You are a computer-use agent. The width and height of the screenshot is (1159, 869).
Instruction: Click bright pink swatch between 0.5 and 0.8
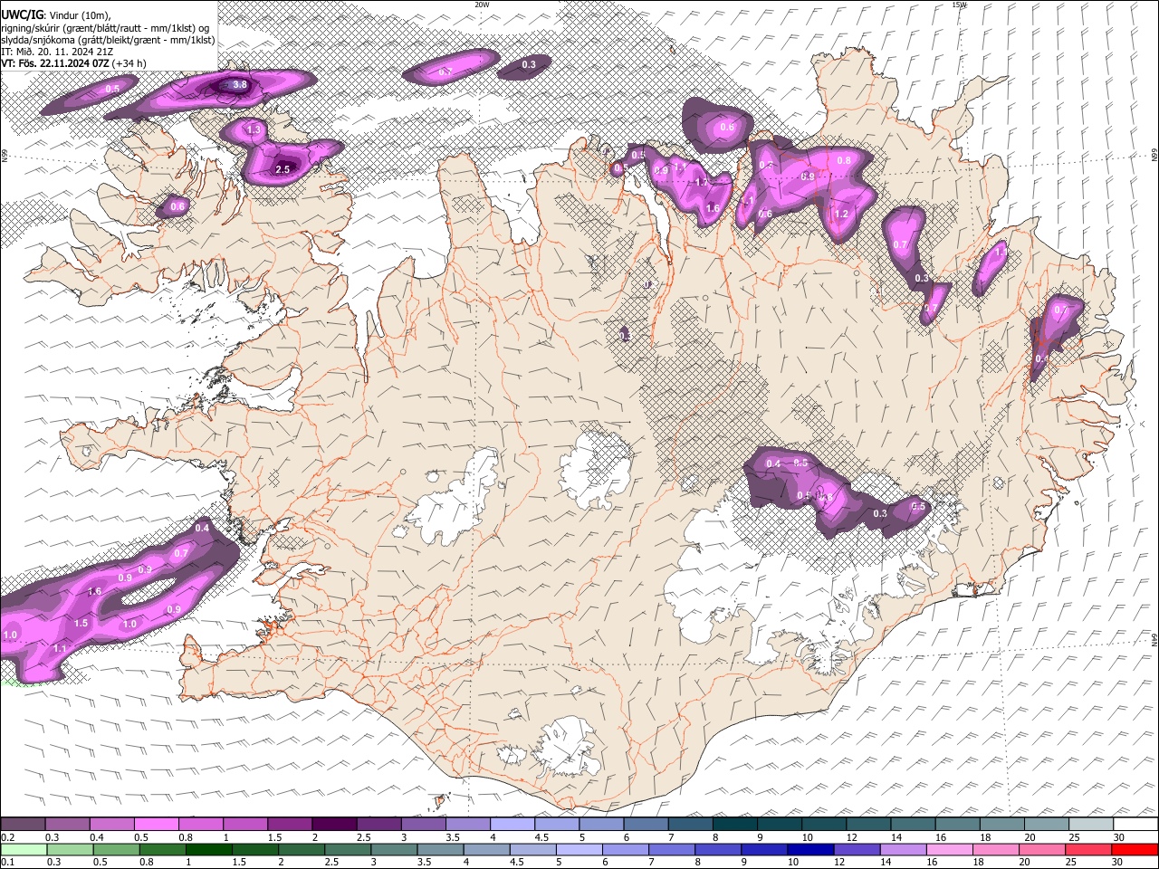coord(156,825)
